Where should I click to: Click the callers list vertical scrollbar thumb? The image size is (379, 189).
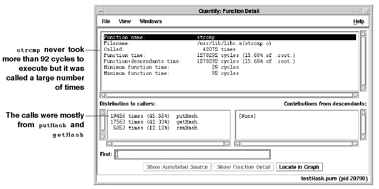point(103,123)
